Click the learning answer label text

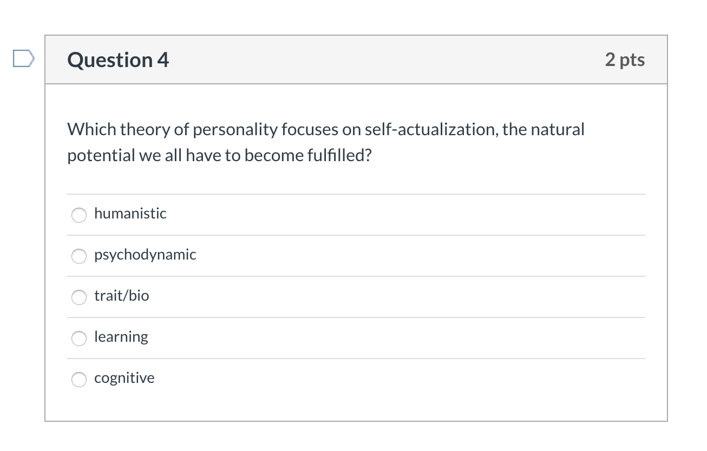pyautogui.click(x=121, y=336)
